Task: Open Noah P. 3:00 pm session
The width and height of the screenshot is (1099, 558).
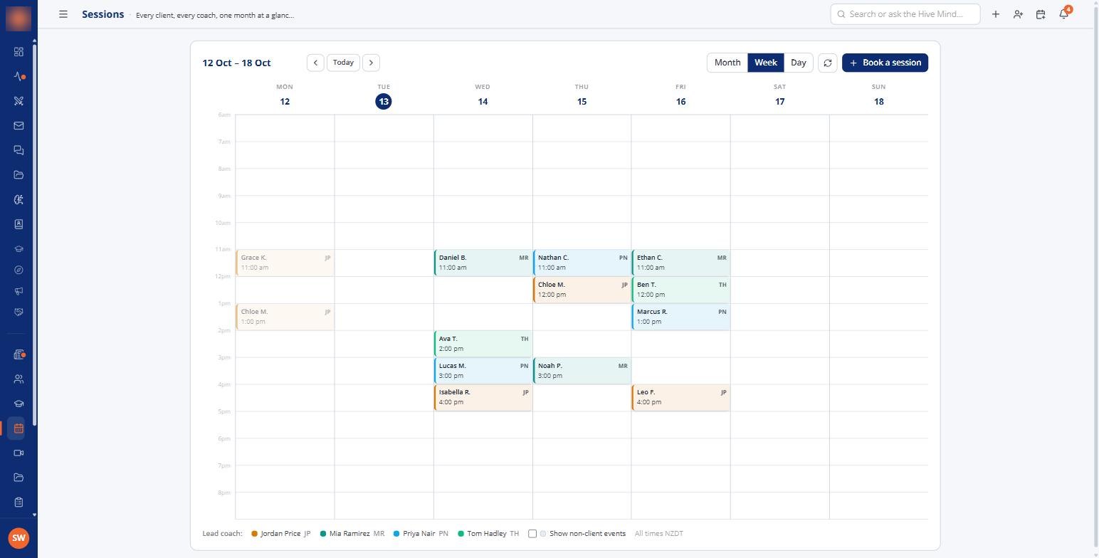Action: pyautogui.click(x=582, y=371)
